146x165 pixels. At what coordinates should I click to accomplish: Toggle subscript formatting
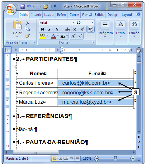[x=75, y=29]
